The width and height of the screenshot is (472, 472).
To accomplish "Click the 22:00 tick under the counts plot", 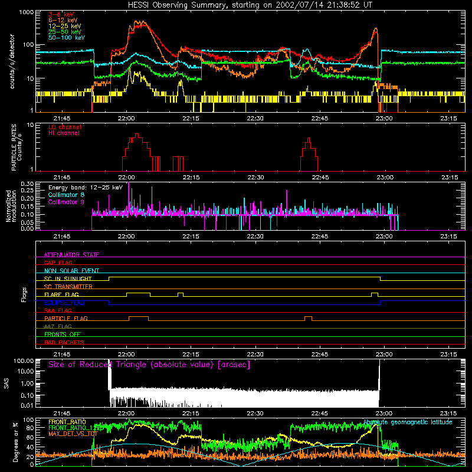I will 126,119.
